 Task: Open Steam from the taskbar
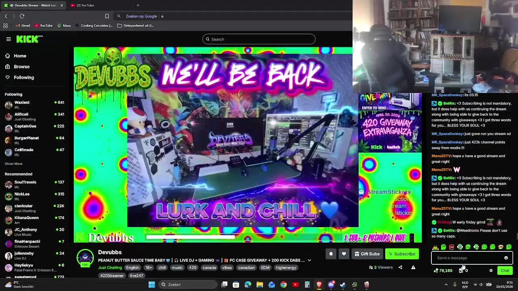click(x=343, y=285)
